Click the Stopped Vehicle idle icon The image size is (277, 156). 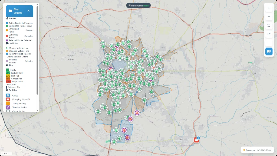(7, 51)
